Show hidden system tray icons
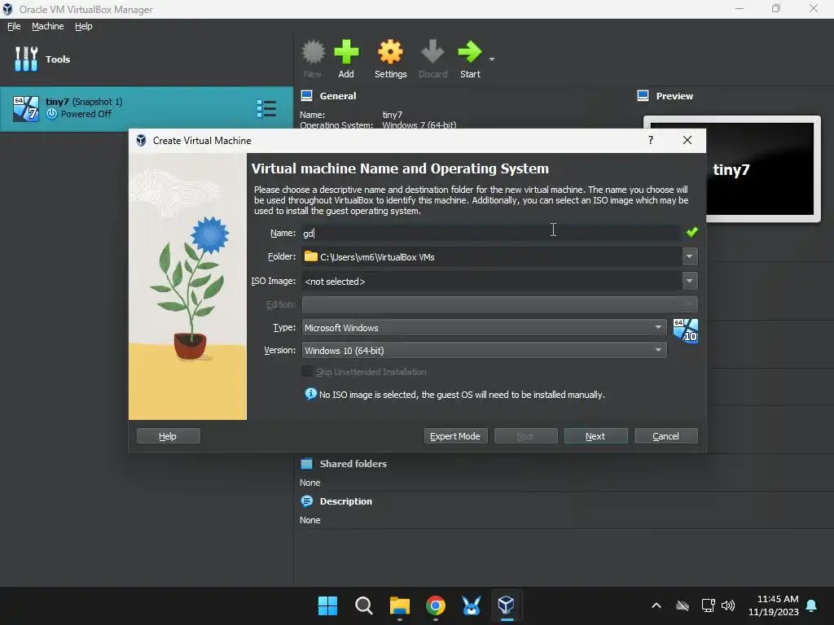The image size is (834, 625). coord(656,605)
